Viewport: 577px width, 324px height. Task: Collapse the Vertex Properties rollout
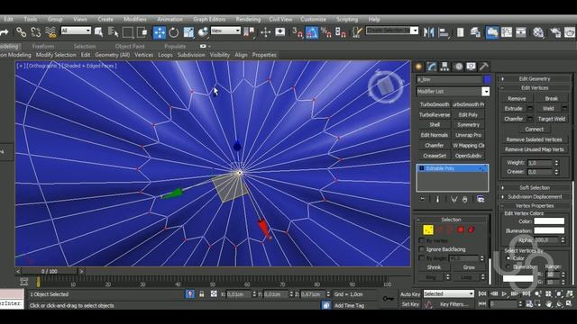[535, 206]
